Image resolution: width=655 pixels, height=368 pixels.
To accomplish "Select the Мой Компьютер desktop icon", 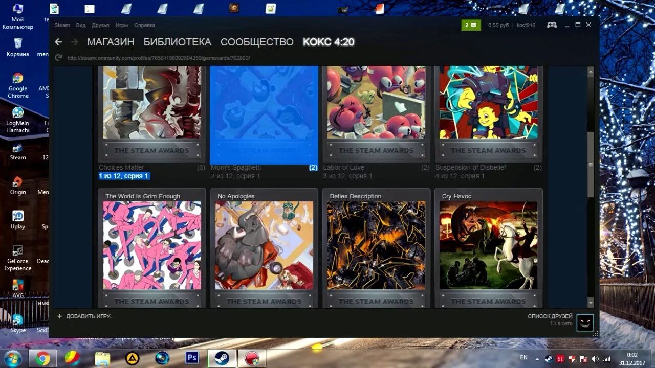I will pyautogui.click(x=18, y=16).
